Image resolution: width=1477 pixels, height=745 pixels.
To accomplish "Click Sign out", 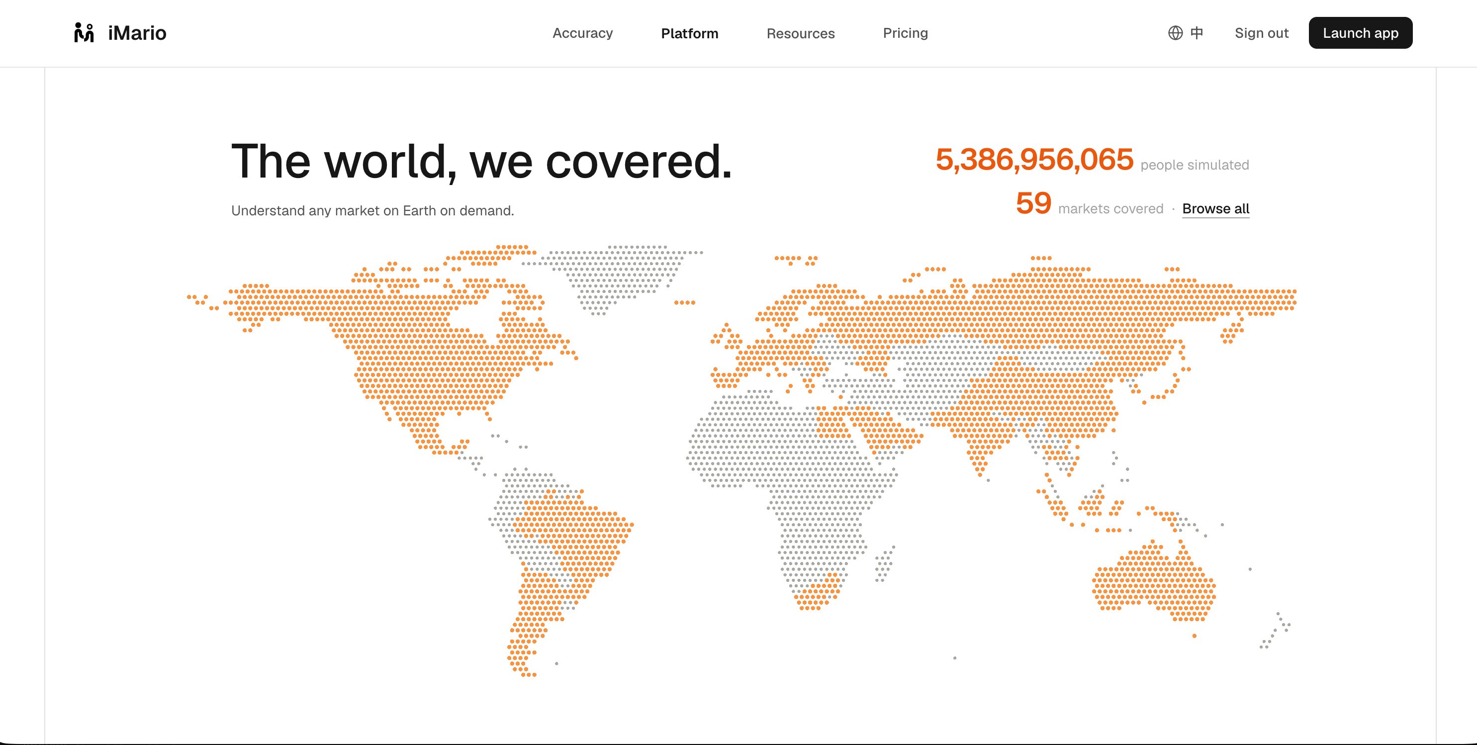I will click(1261, 33).
